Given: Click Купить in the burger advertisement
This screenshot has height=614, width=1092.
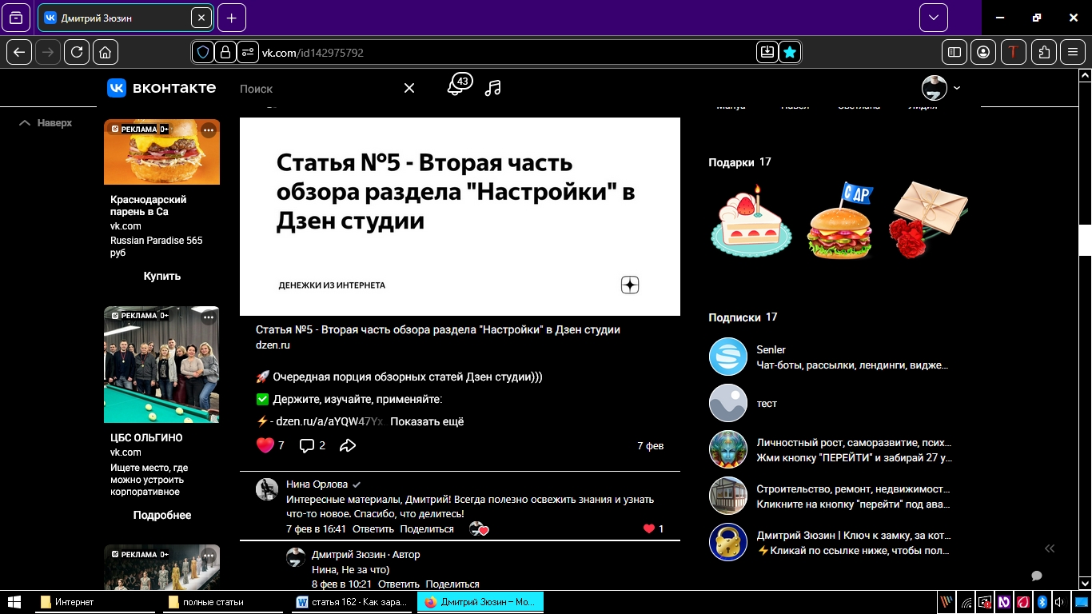Looking at the screenshot, I should click(162, 276).
